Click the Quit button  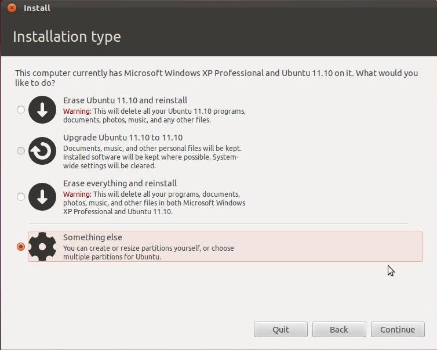pos(281,329)
